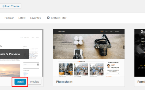Click the Lorem Ipsum caption in Photoshoot preview
145x90 pixels.
66,42
